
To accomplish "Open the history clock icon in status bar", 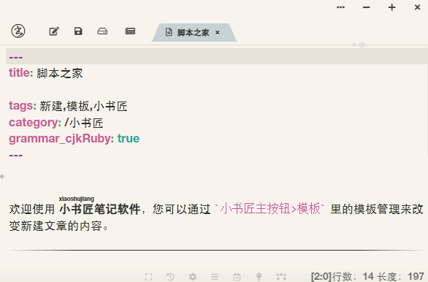I will tap(171, 277).
